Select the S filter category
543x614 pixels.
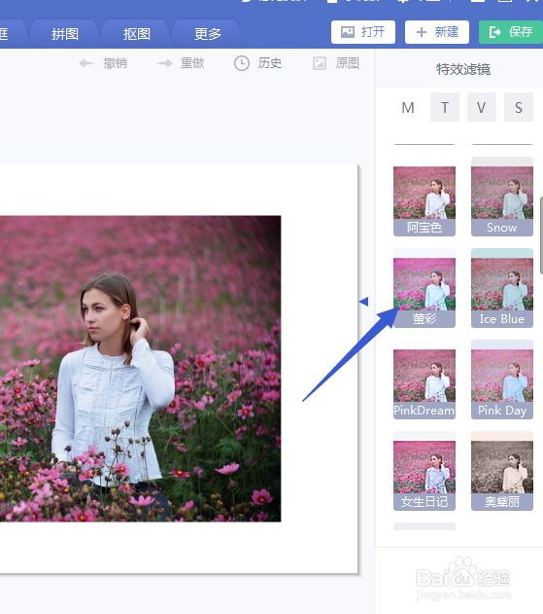pyautogui.click(x=519, y=107)
